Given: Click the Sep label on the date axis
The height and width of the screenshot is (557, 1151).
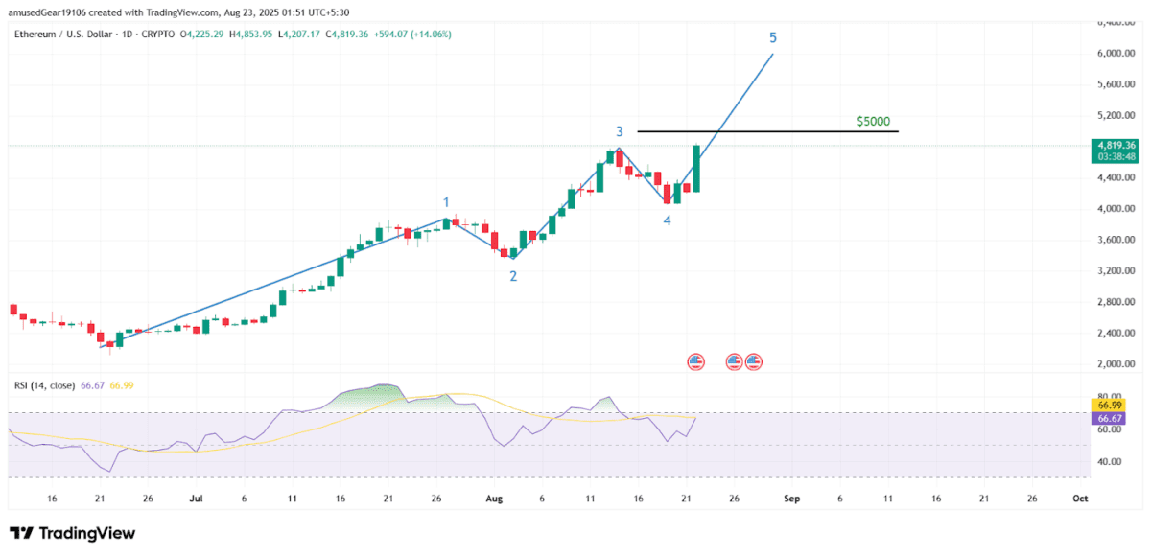Looking at the screenshot, I should (x=791, y=499).
